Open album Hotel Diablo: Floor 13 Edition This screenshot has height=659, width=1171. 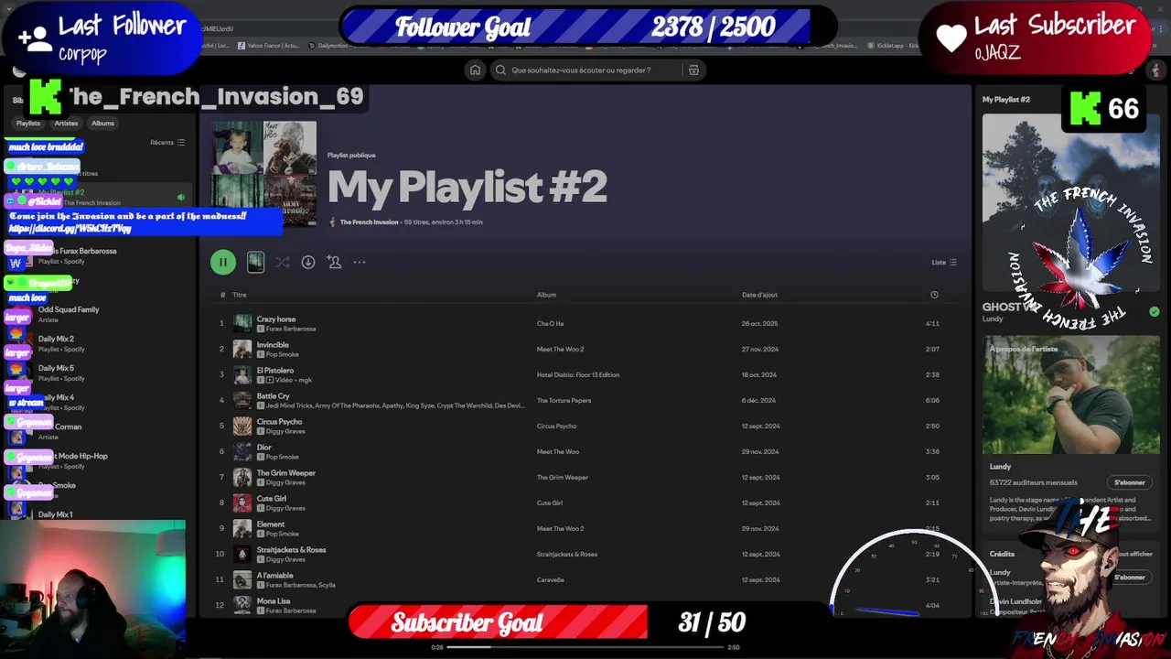577,375
